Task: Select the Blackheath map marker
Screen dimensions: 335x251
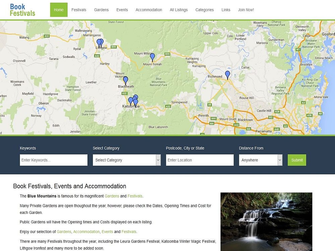Action: tap(126, 81)
